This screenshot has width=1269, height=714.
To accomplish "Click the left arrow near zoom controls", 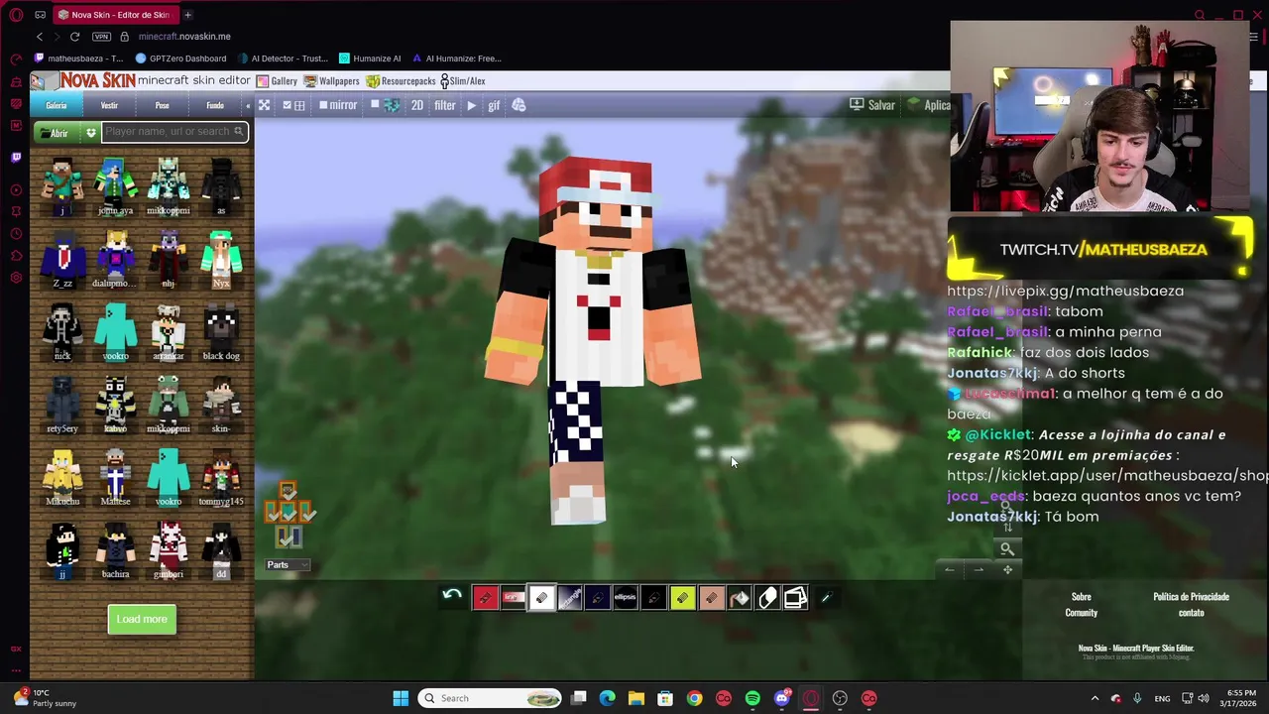I will point(950,570).
